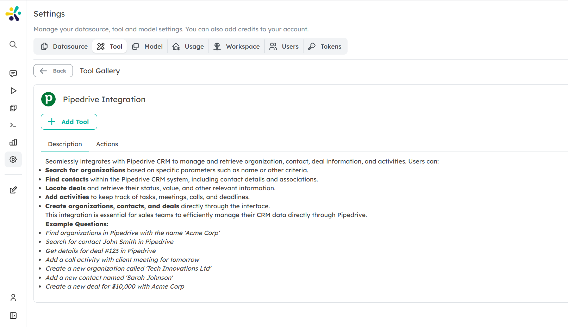
Task: Click the search icon in sidebar
Action: click(x=13, y=44)
